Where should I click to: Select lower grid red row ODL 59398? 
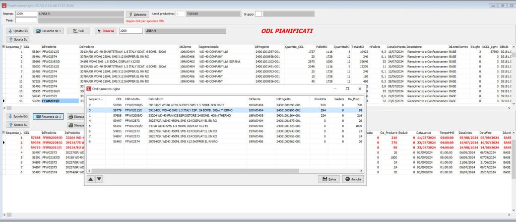pos(43,142)
